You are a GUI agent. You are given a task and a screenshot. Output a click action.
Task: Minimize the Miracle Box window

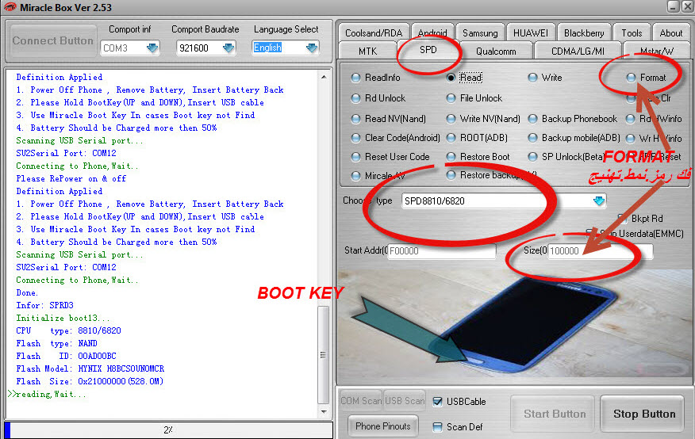pos(673,6)
